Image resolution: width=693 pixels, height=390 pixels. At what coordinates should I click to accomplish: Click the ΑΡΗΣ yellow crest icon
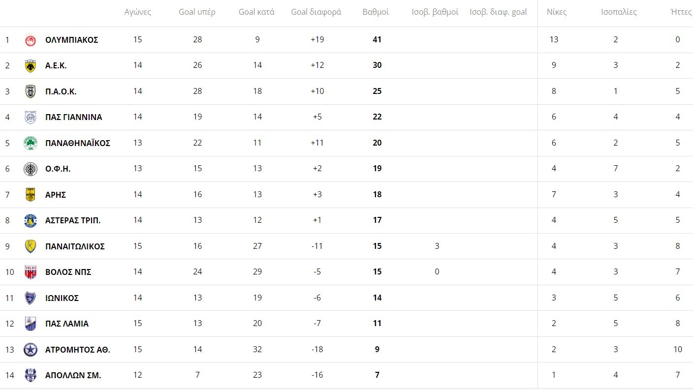point(31,195)
